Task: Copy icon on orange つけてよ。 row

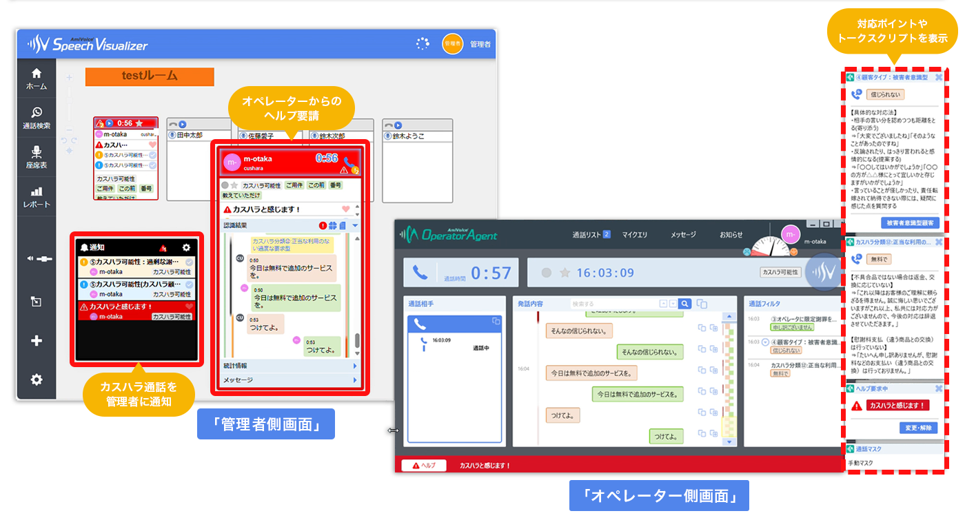Action: [702, 413]
